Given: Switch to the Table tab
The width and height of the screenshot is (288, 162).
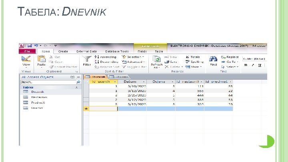Looking at the screenshot, I should click(x=159, y=51).
